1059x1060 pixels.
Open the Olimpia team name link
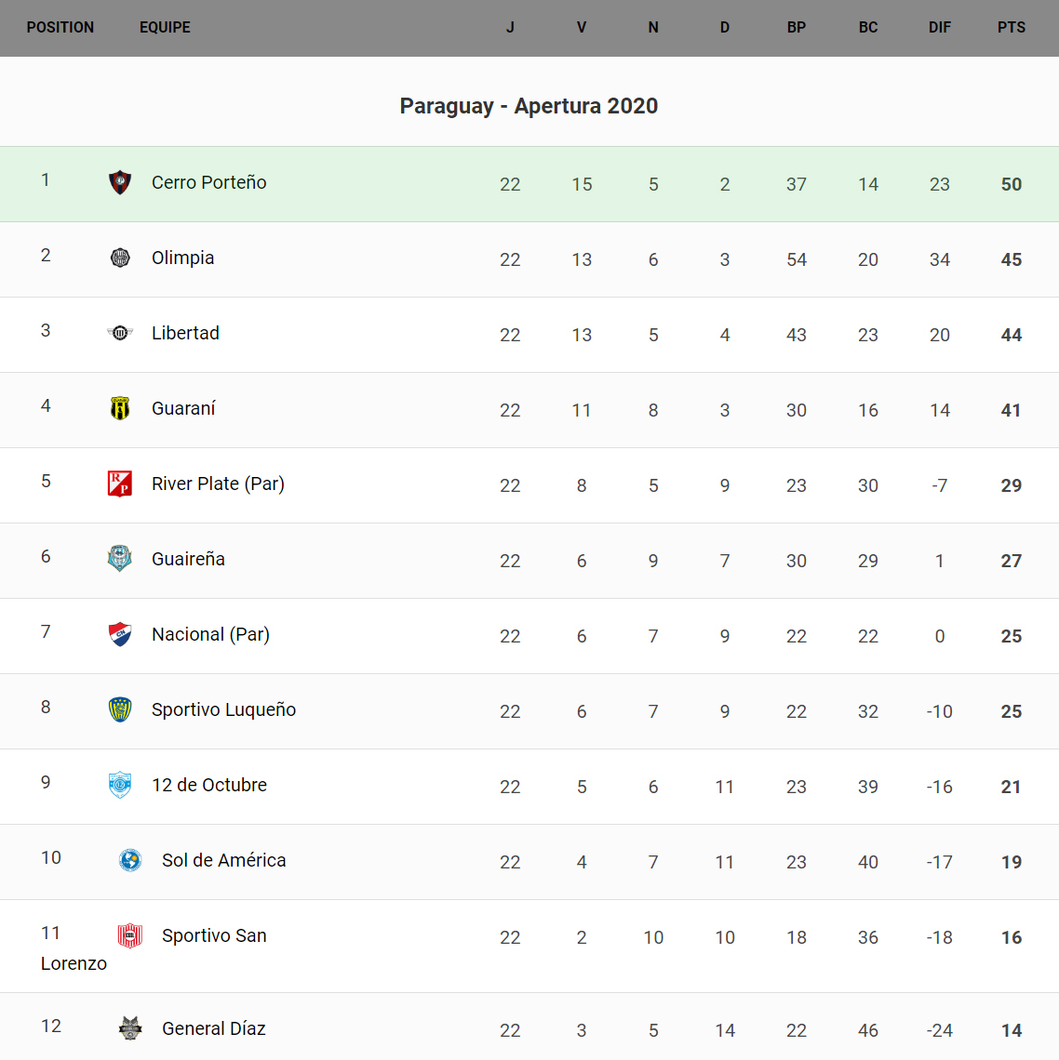[183, 258]
